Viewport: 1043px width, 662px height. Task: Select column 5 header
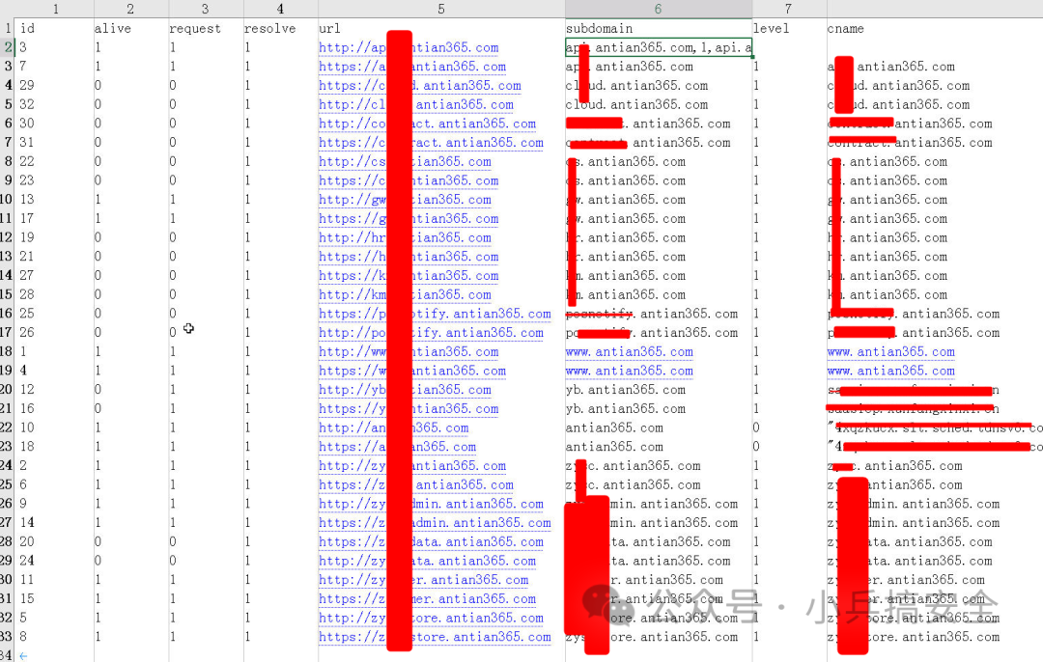440,9
